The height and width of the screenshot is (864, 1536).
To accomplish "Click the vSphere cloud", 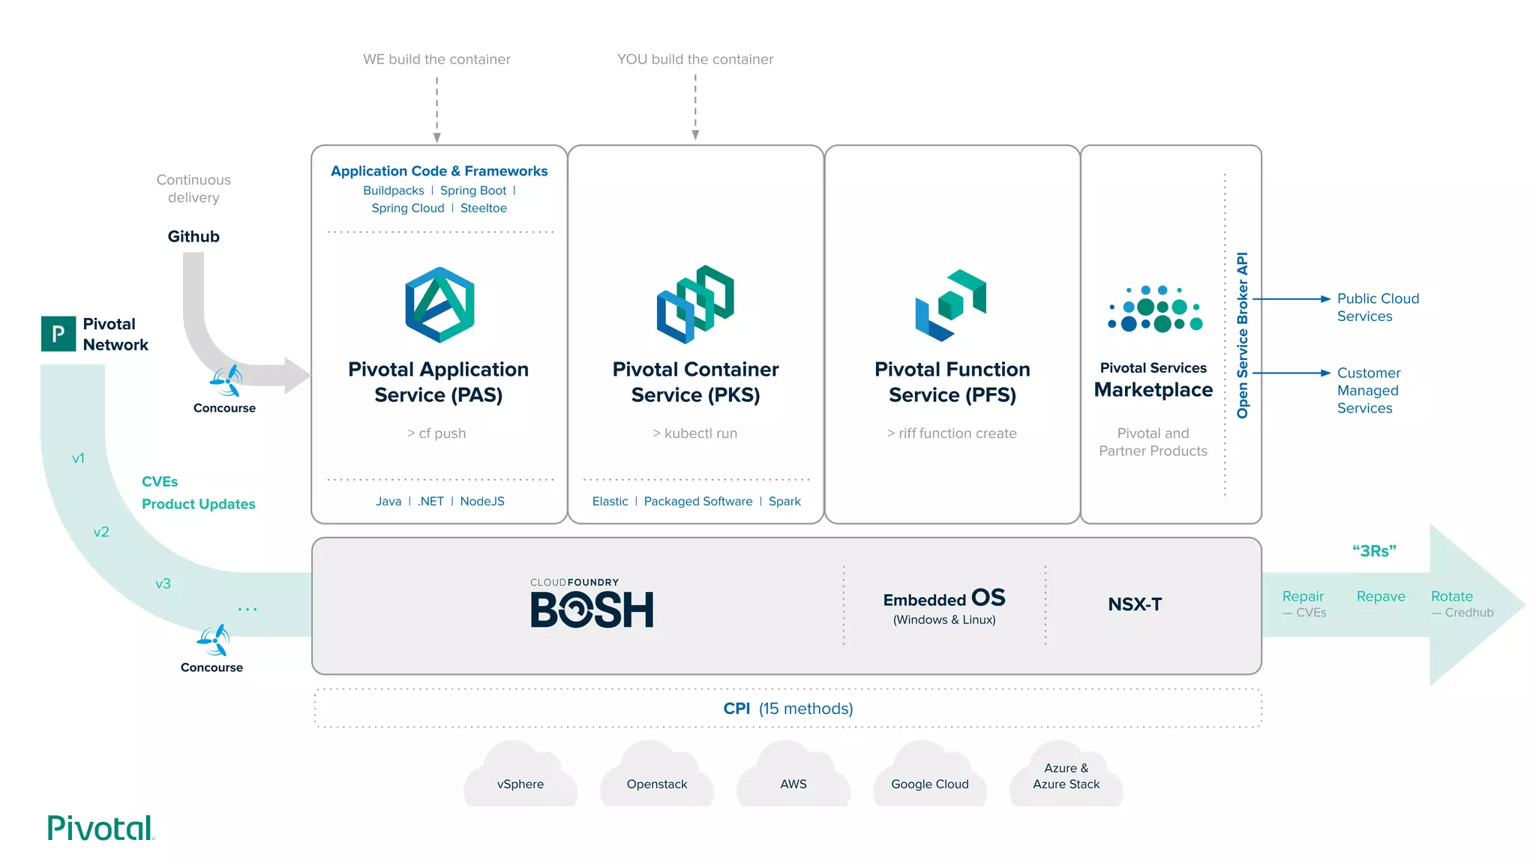I will point(520,773).
